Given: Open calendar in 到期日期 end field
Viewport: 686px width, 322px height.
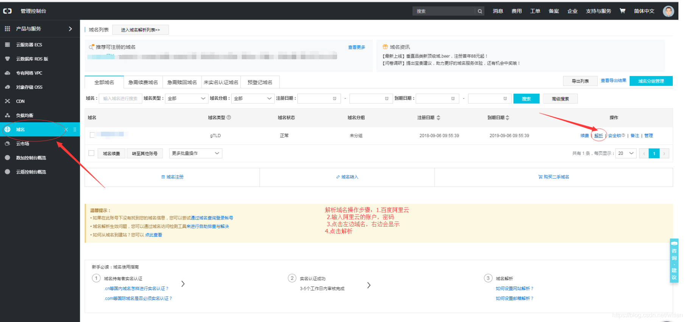Looking at the screenshot, I should (x=505, y=99).
